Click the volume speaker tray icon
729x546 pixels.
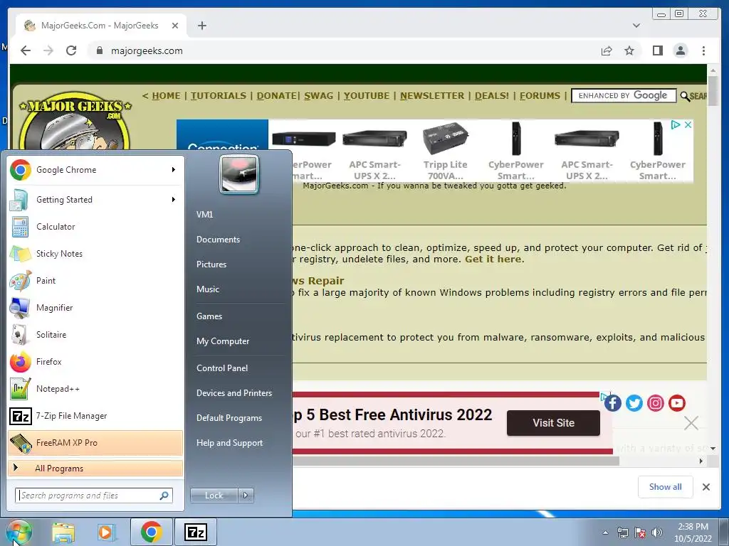(657, 532)
